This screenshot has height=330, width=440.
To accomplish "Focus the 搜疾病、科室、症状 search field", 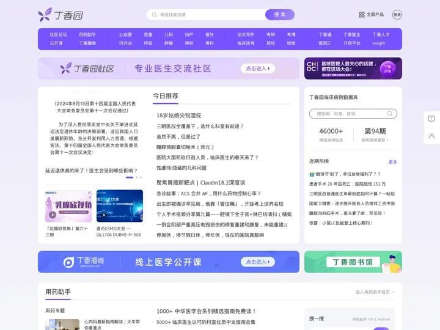I will click(x=353, y=114).
